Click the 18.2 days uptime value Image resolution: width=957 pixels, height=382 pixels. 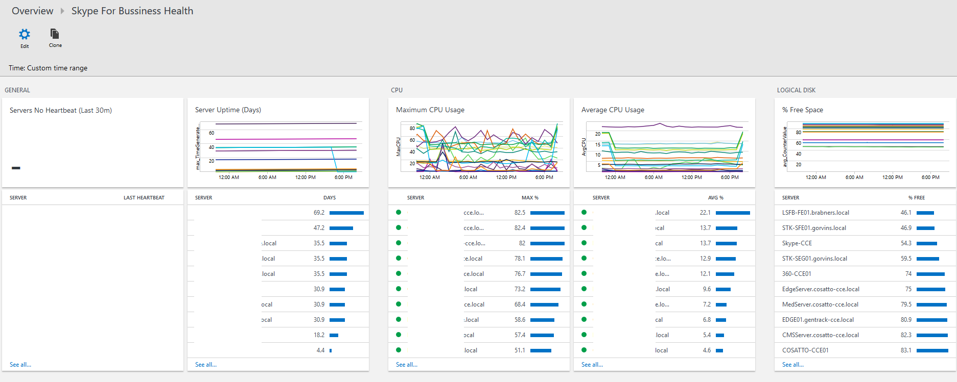(319, 335)
